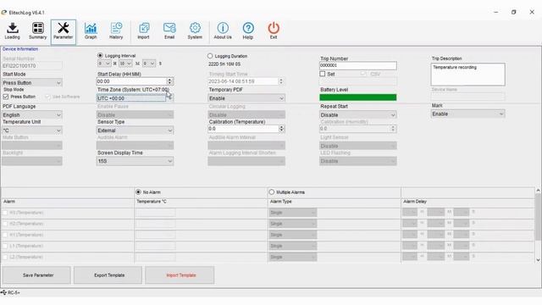Open the Help question icon
Image resolution: width=542 pixels, height=305 pixels.
point(248,31)
